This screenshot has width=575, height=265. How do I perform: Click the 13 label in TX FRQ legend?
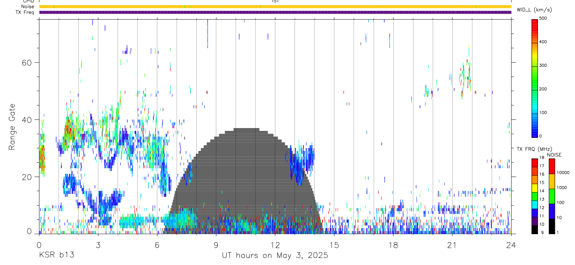542,199
